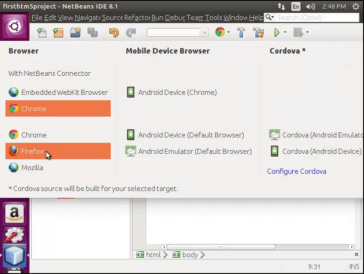Click the horizontal scrollbar left arrow
Screen dimensions: 364x274
164,247
